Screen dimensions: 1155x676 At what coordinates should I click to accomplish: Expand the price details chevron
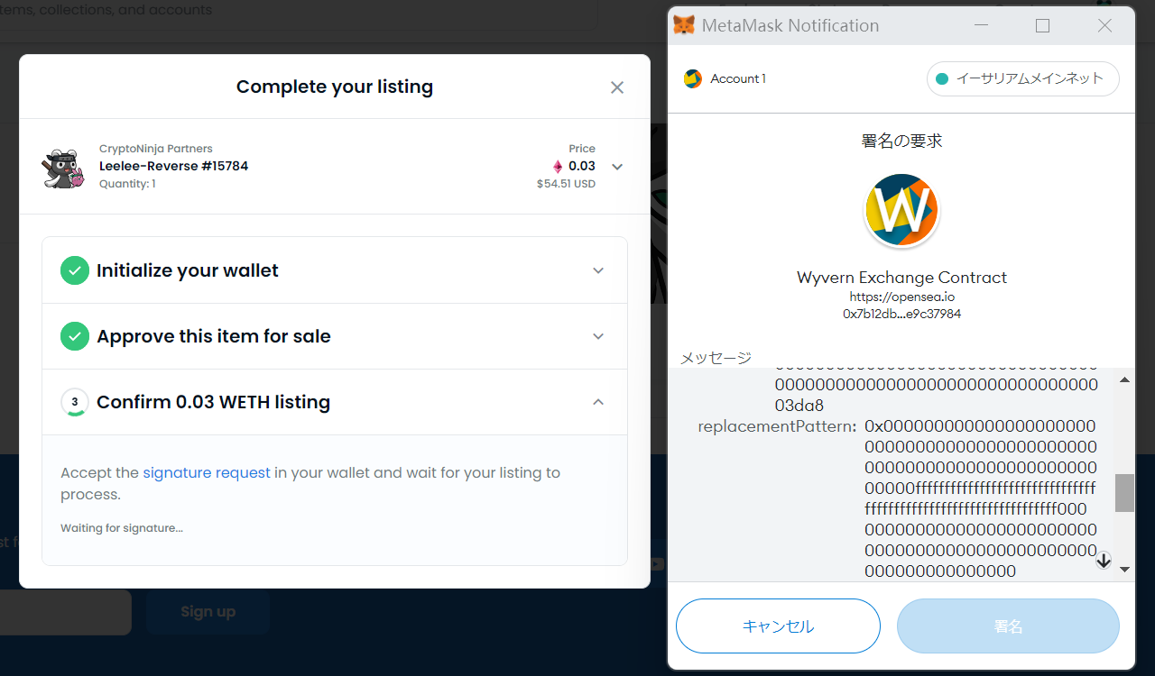coord(617,167)
